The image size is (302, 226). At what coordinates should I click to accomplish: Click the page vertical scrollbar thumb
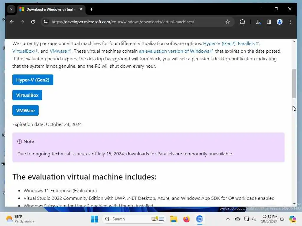(x=294, y=84)
